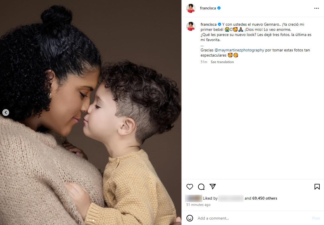Click the verified badge next to the header username
This screenshot has height=225, width=324.
click(x=219, y=8)
